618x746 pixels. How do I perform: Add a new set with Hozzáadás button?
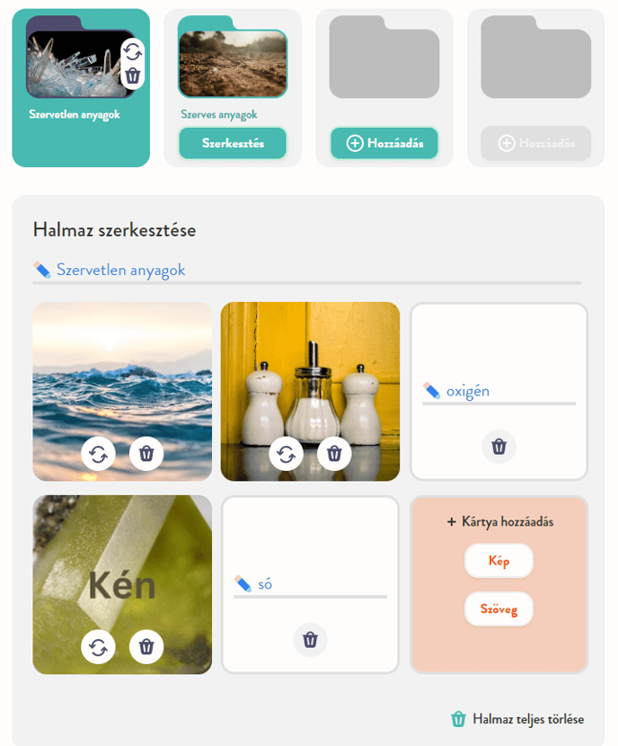(x=384, y=143)
